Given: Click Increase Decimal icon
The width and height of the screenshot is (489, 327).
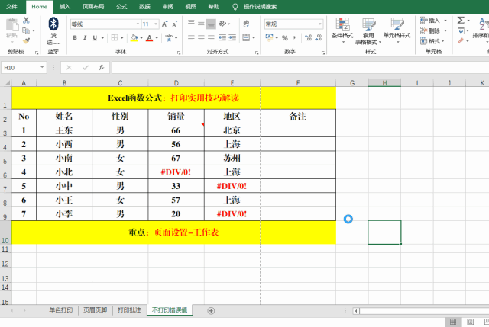Looking at the screenshot, I should pos(308,38).
